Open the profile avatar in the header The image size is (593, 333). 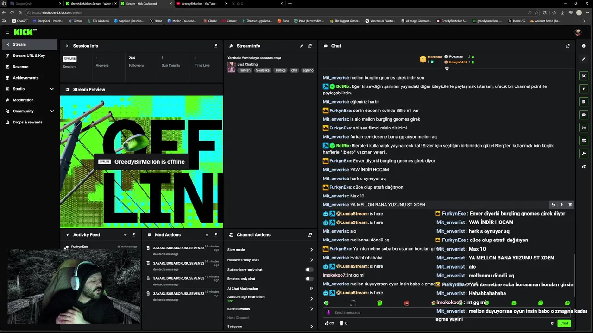578,32
